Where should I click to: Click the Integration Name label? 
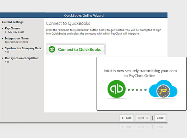(17, 38)
